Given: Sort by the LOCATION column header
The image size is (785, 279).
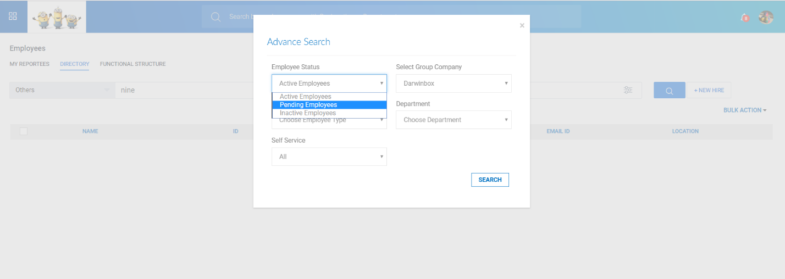Looking at the screenshot, I should [x=685, y=132].
